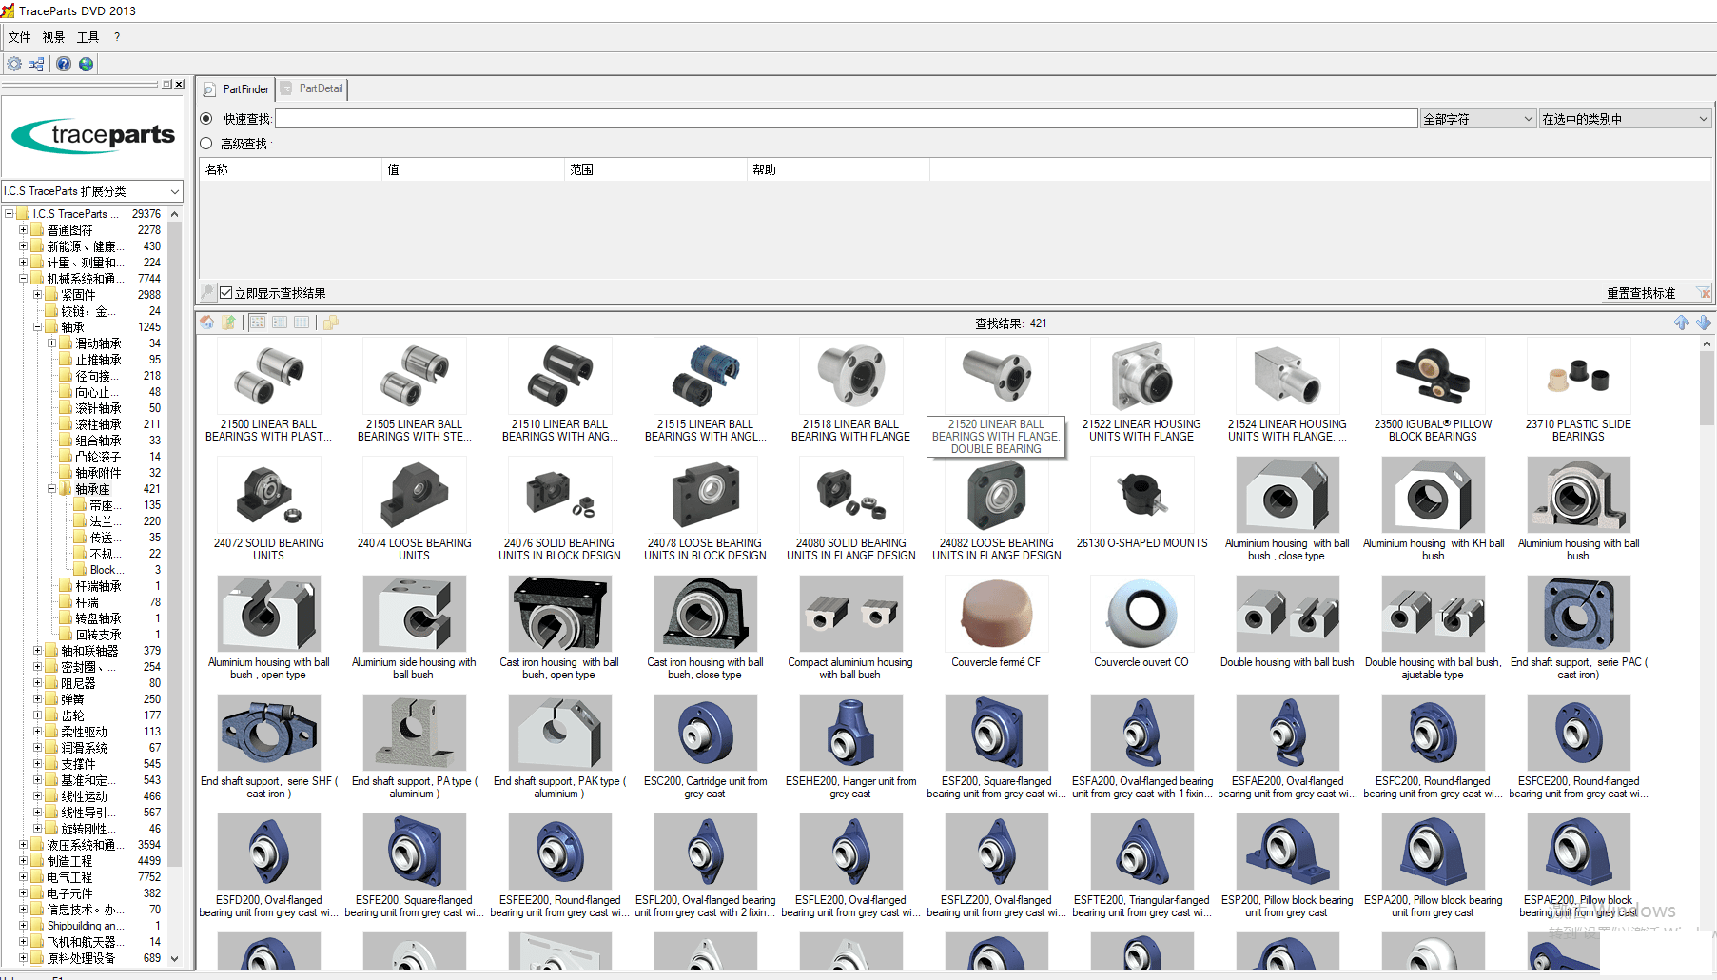
Task: Switch results to thumbnail-list view
Action: tap(280, 323)
